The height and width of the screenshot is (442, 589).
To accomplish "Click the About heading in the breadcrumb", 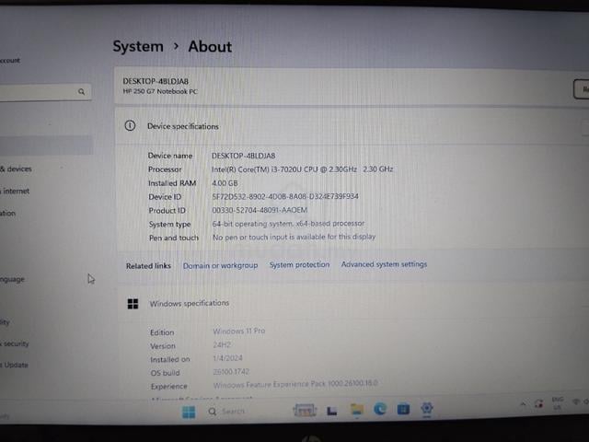I will (x=210, y=47).
